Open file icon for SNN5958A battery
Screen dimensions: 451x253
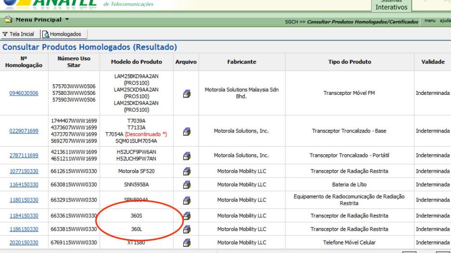pos(186,184)
